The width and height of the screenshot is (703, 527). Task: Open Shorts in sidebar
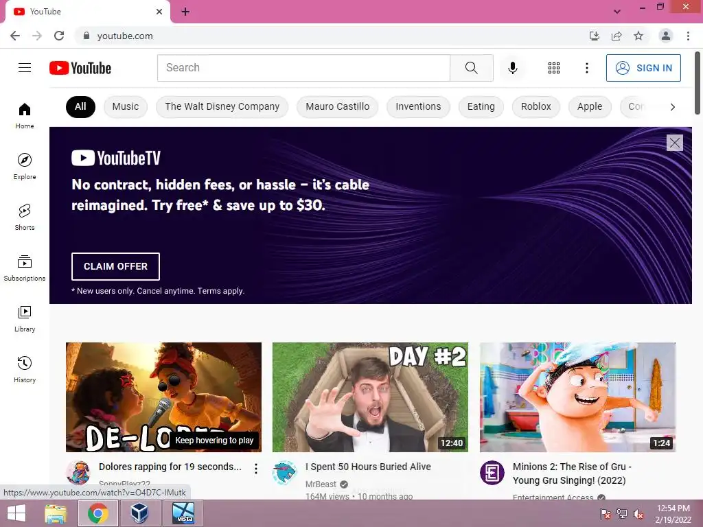coord(25,217)
